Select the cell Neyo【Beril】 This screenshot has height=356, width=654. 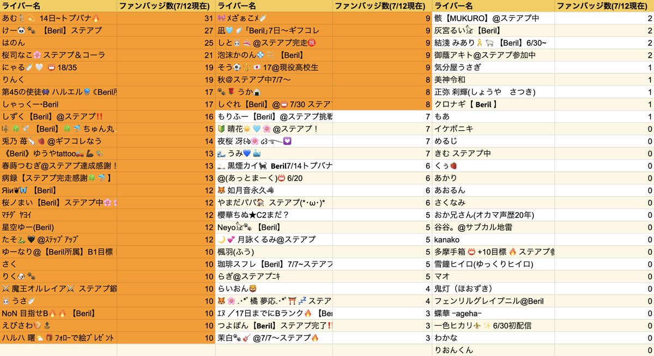pyautogui.click(x=275, y=228)
